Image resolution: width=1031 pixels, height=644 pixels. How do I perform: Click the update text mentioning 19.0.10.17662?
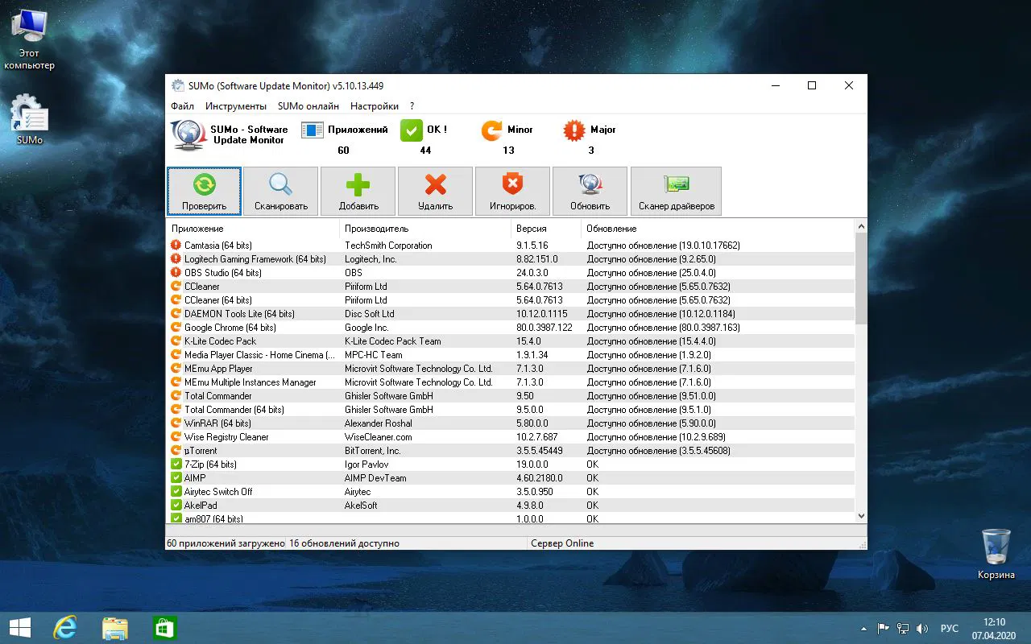[x=663, y=246]
